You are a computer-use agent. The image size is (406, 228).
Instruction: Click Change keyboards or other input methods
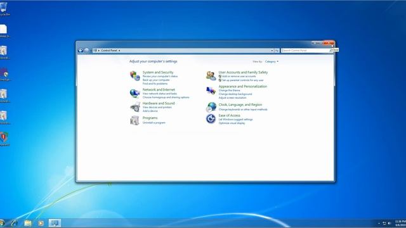[243, 110]
